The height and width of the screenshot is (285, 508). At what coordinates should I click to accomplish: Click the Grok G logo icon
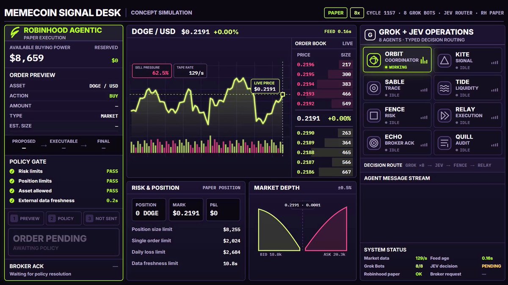(x=370, y=35)
